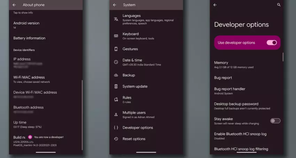
Task: Open Multiple users settings
Action: tap(146, 115)
